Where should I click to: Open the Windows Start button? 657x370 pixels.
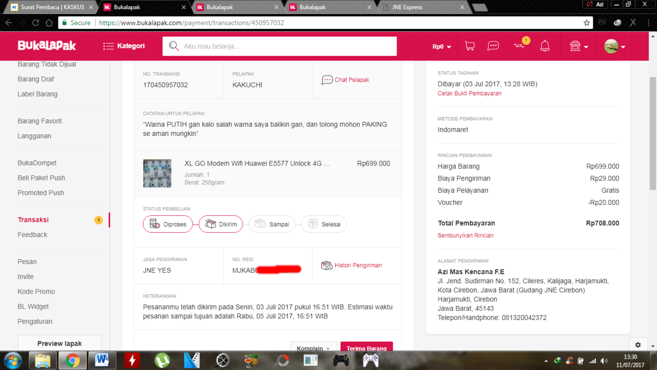[12, 360]
